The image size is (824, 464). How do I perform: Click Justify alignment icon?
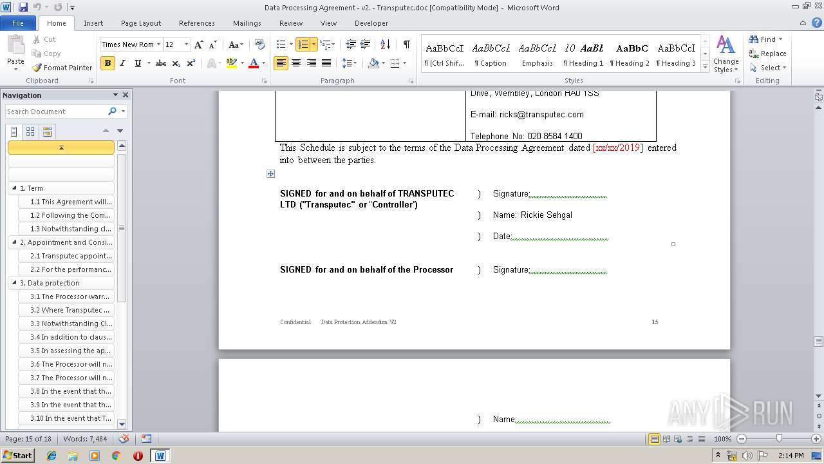[326, 63]
